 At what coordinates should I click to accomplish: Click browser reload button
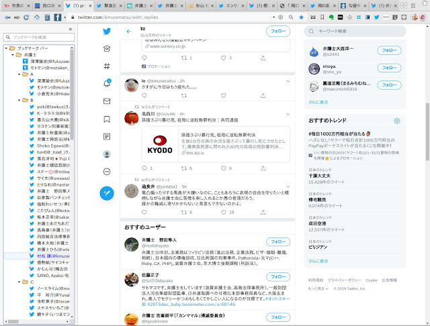tap(26, 17)
